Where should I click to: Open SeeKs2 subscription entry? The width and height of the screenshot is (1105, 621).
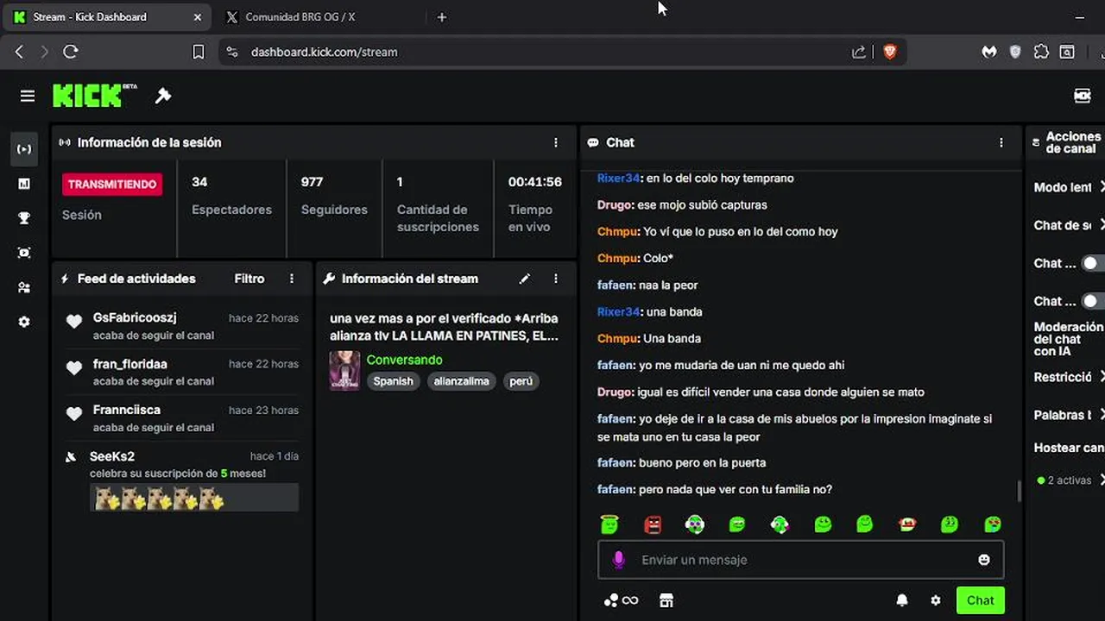pyautogui.click(x=182, y=479)
